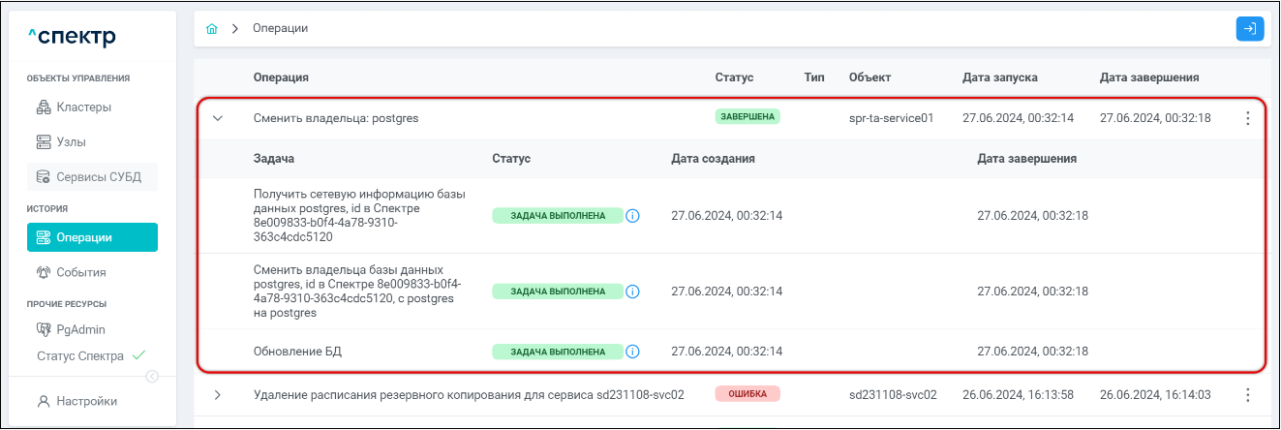The height and width of the screenshot is (430, 1281).
Task: Open Кластеры in sidebar
Action: [83, 107]
